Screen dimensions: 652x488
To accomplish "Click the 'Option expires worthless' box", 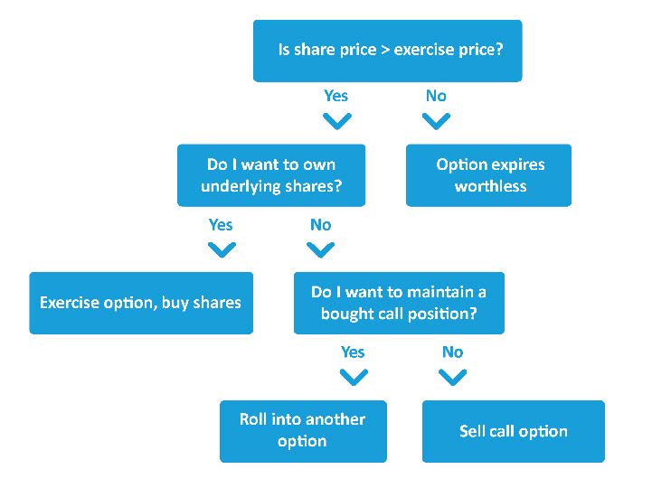I will point(489,175).
